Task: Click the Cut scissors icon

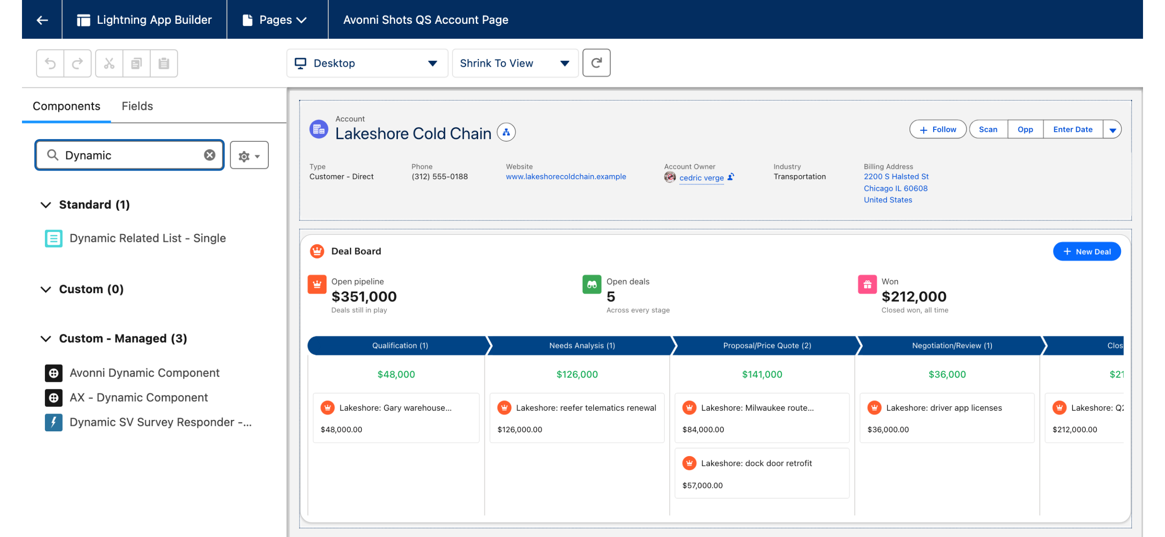Action: click(x=109, y=63)
